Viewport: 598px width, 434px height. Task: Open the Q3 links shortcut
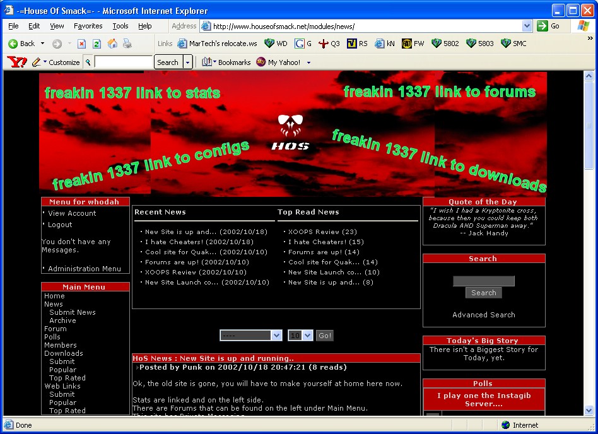[329, 44]
